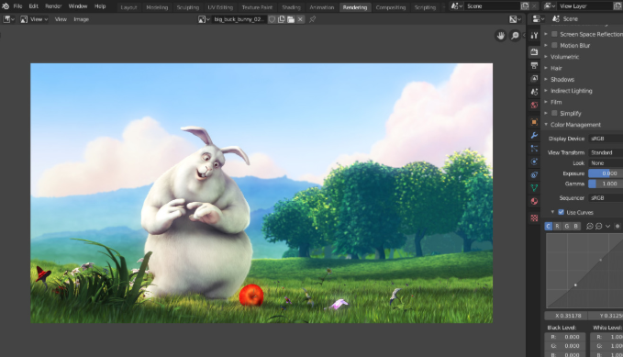Open the Window menu
This screenshot has width=623, height=357.
coord(78,6)
